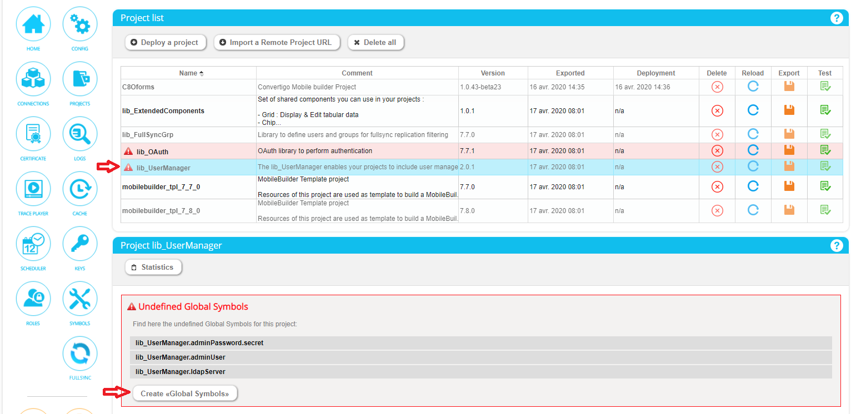
Task: Open the Scheduler calendar icon
Action: [x=33, y=244]
